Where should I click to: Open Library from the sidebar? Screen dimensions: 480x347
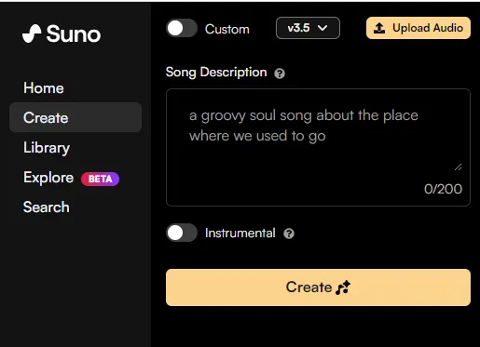pyautogui.click(x=47, y=148)
